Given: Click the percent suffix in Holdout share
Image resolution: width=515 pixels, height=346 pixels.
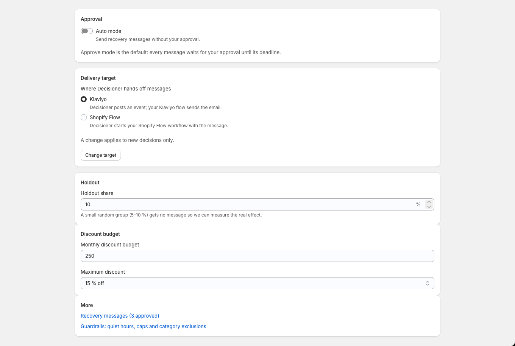Looking at the screenshot, I should pyautogui.click(x=418, y=204).
